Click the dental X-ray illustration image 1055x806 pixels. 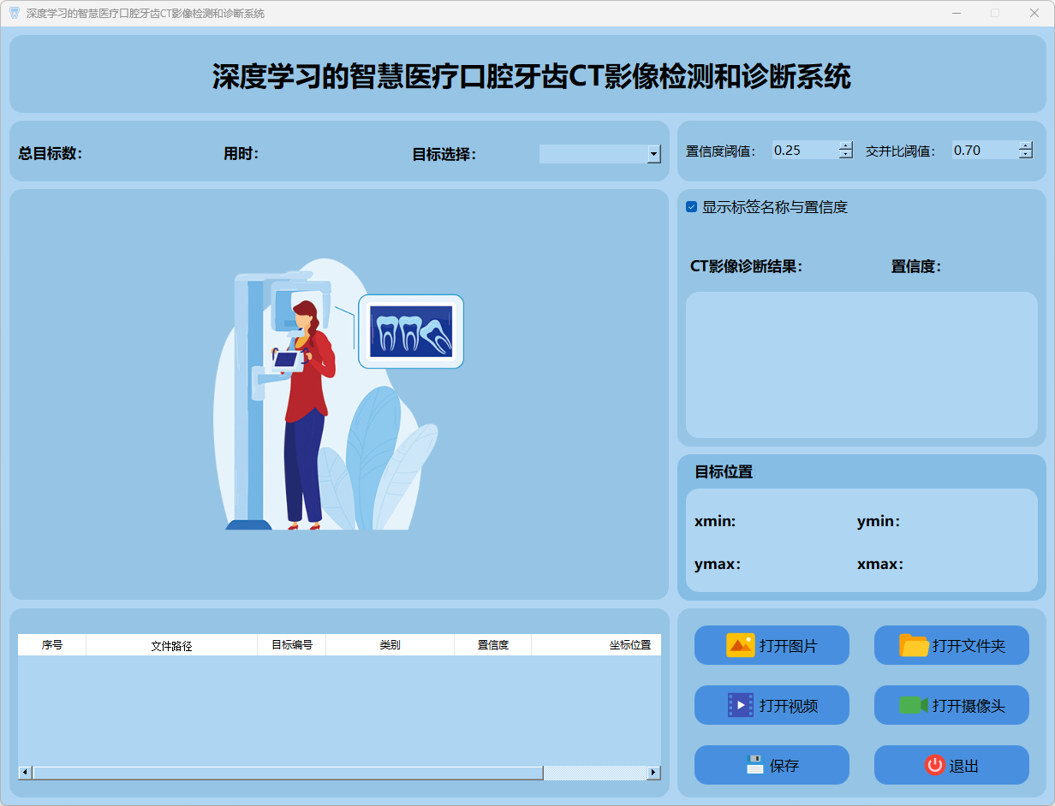338,394
